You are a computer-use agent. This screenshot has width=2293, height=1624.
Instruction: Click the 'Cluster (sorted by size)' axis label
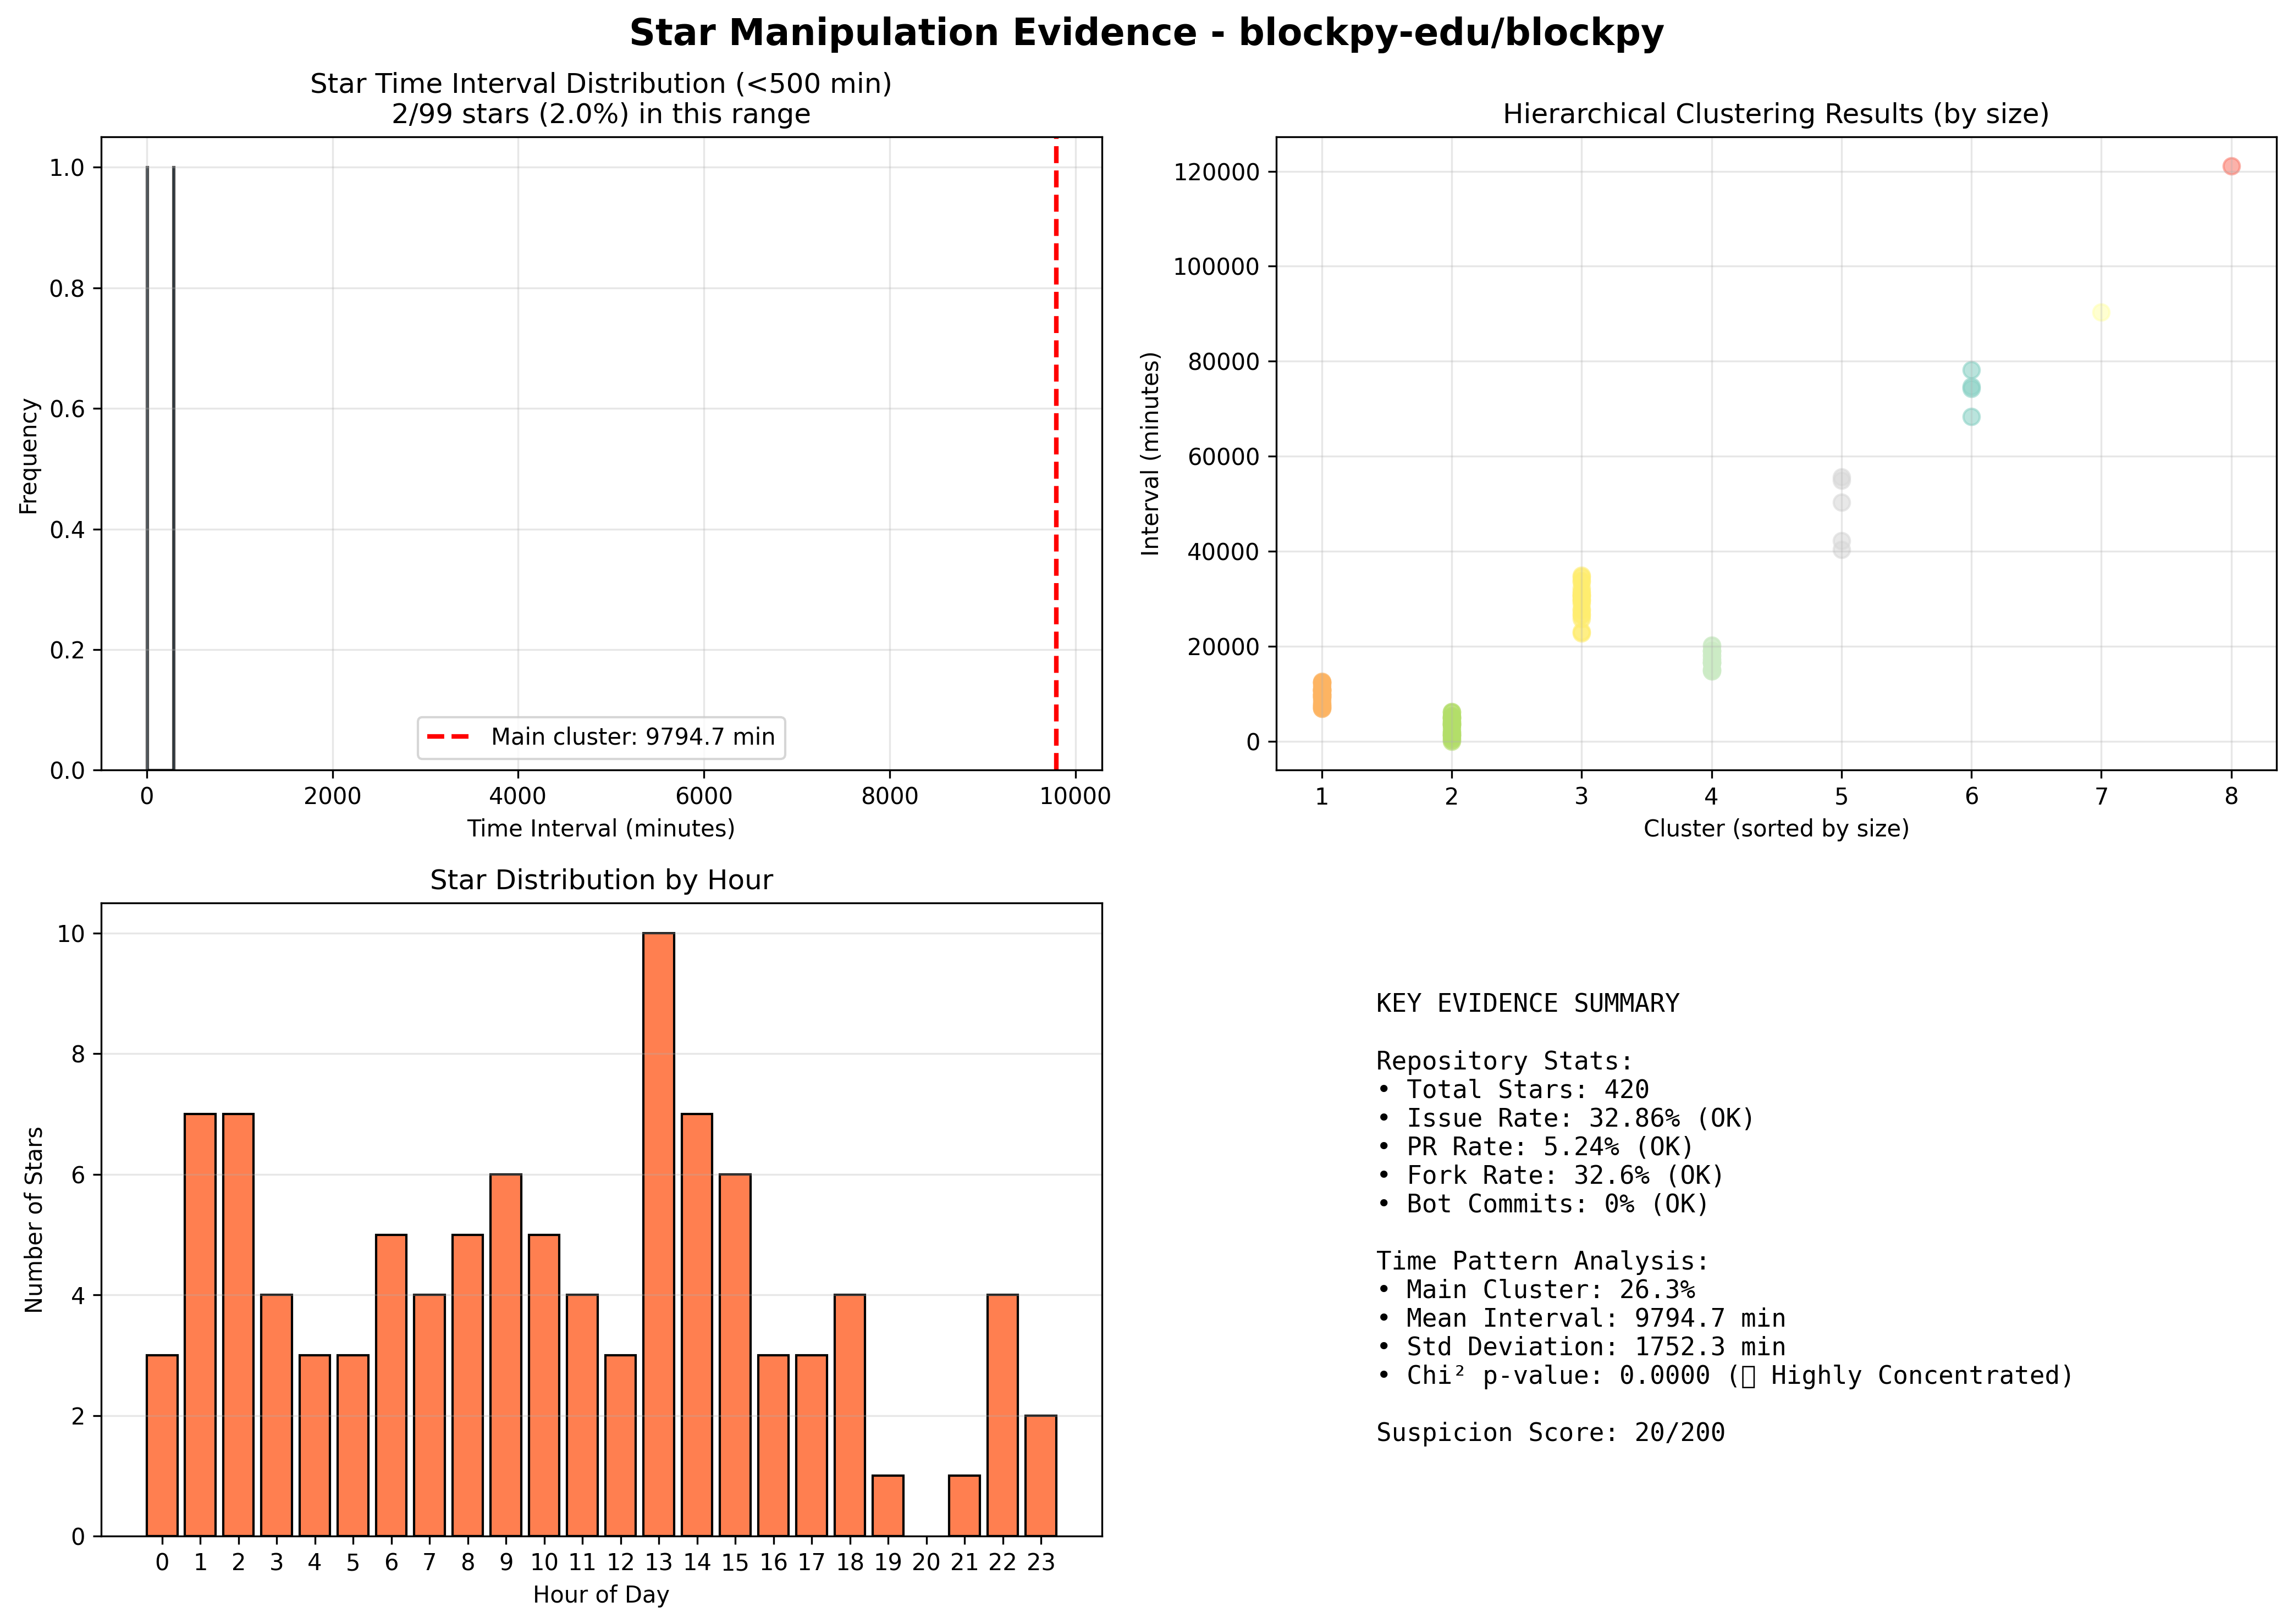(1776, 829)
